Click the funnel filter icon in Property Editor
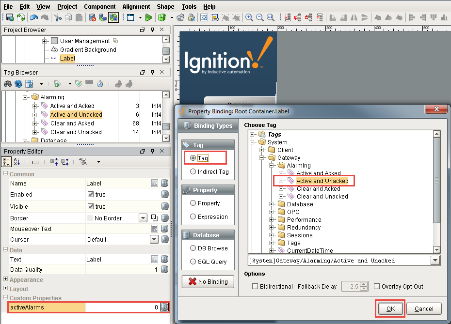Screen dimensions: 451x324 (x=83, y=162)
